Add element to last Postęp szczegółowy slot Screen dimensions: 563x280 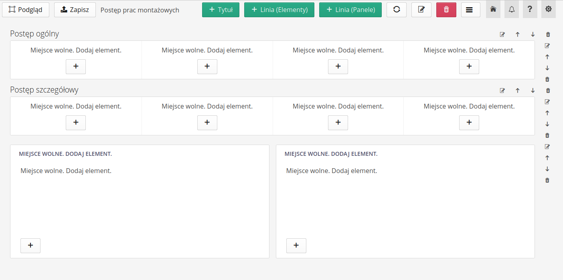(x=469, y=123)
